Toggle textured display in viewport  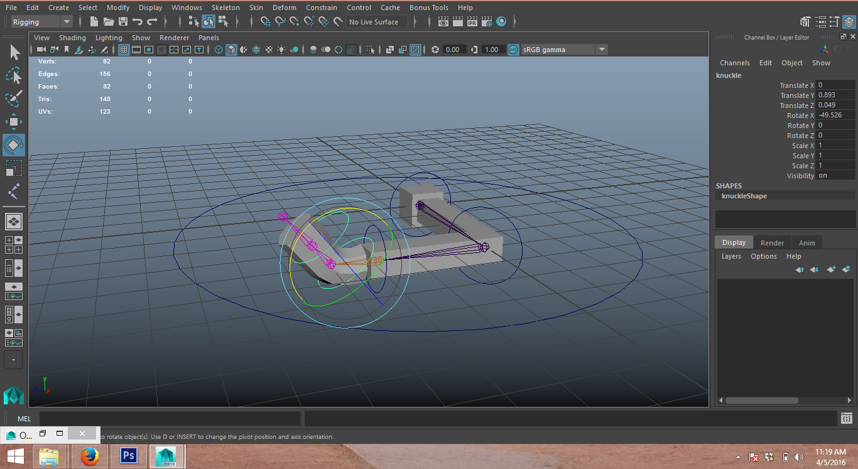269,50
